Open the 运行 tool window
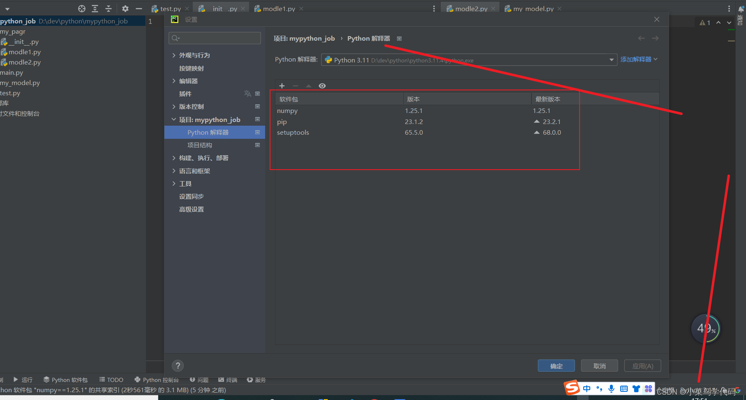746x400 pixels. point(23,380)
